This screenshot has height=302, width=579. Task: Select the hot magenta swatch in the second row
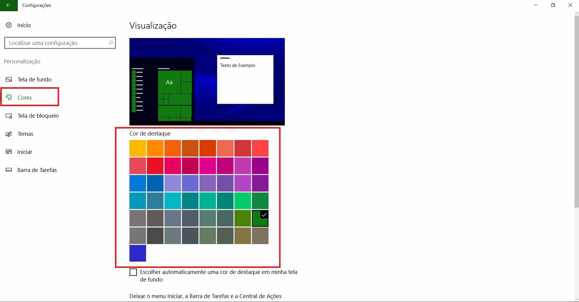[208, 166]
